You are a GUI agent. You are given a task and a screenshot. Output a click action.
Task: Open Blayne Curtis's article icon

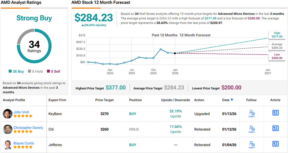click(275, 144)
